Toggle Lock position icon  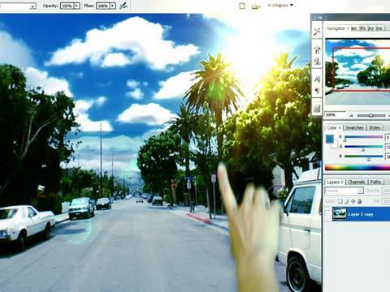pos(353,201)
